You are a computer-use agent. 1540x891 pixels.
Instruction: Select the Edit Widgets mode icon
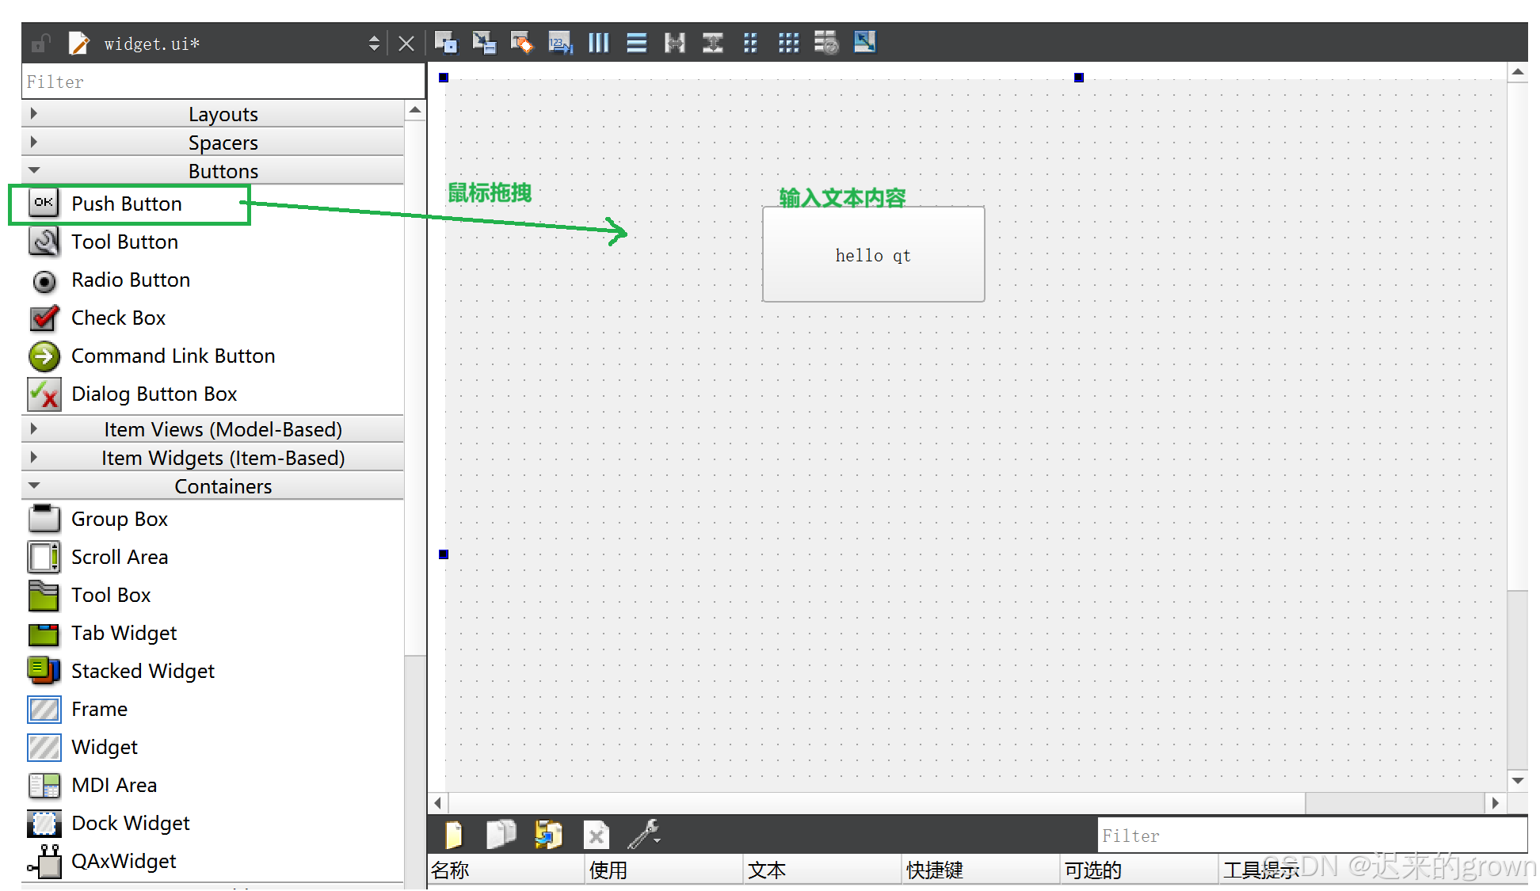[x=446, y=43]
